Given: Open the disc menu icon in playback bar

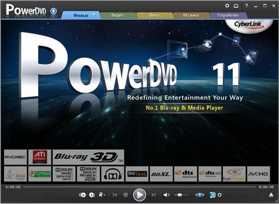Looking at the screenshot, I should [x=83, y=195].
